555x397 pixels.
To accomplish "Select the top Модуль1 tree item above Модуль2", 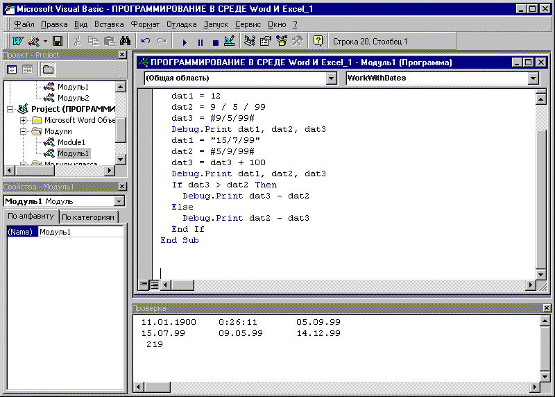I will click(74, 87).
